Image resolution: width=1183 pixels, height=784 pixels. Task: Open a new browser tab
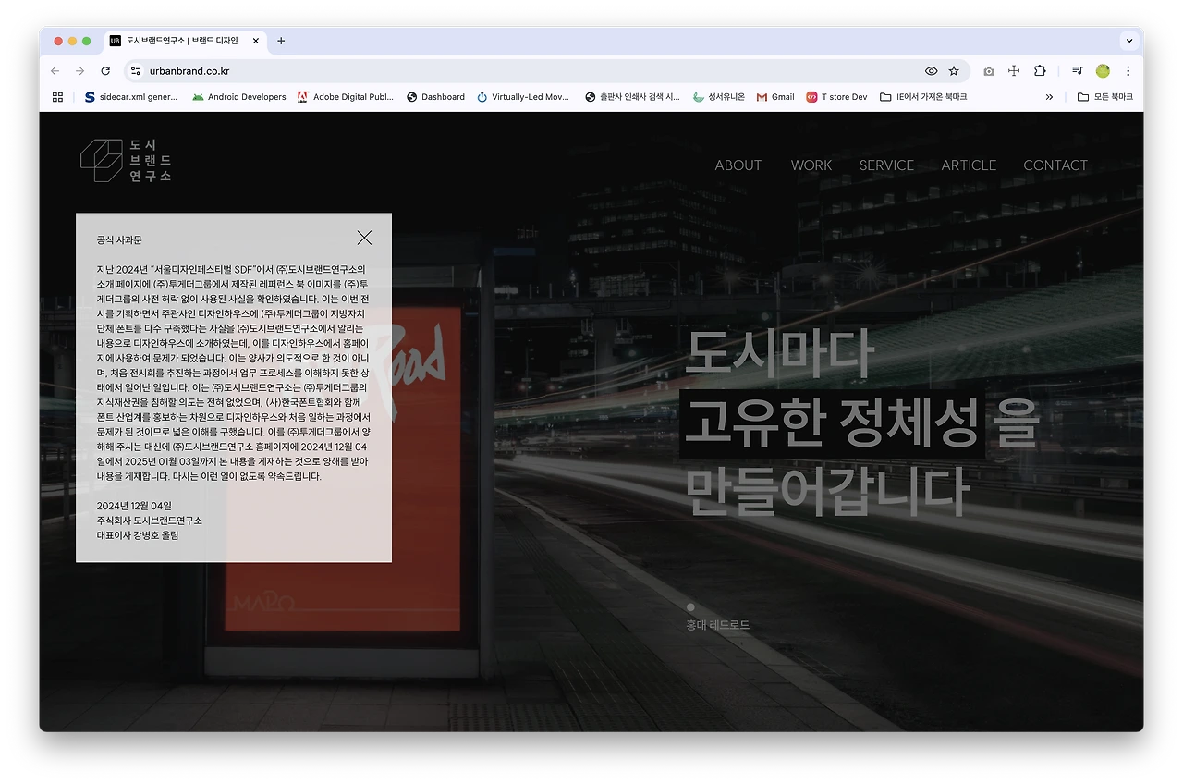point(281,41)
